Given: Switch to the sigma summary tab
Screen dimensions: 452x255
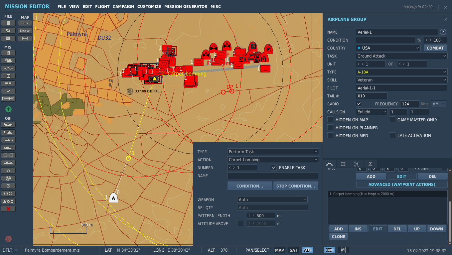Looking at the screenshot, I should point(370,164).
